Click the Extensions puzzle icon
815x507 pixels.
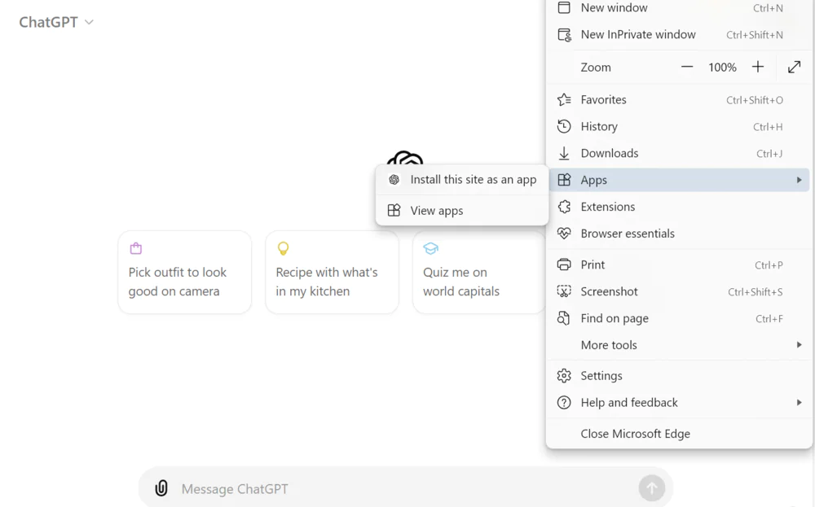coord(564,207)
